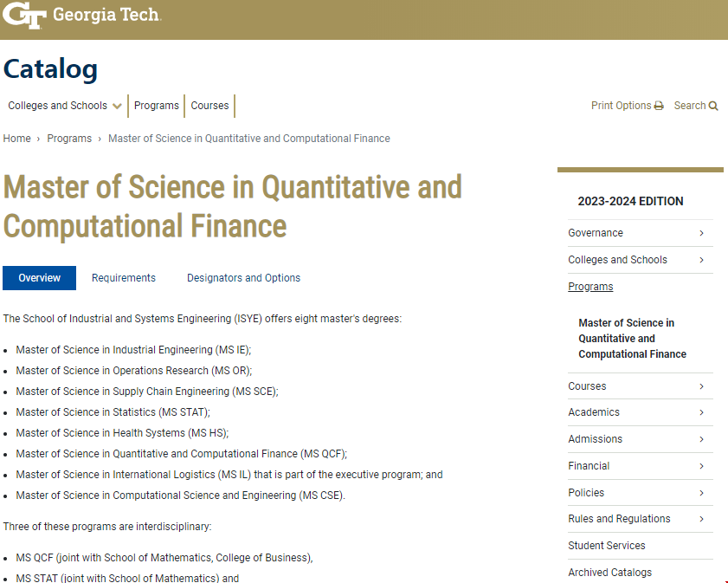Open the Courses menu in navigation bar
728x583 pixels.
coord(209,106)
